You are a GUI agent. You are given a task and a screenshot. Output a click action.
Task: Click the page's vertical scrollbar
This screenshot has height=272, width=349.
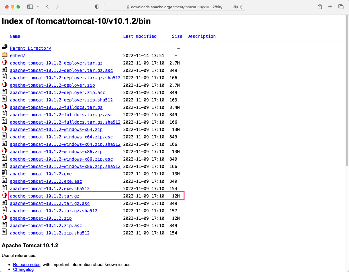coord(347,91)
